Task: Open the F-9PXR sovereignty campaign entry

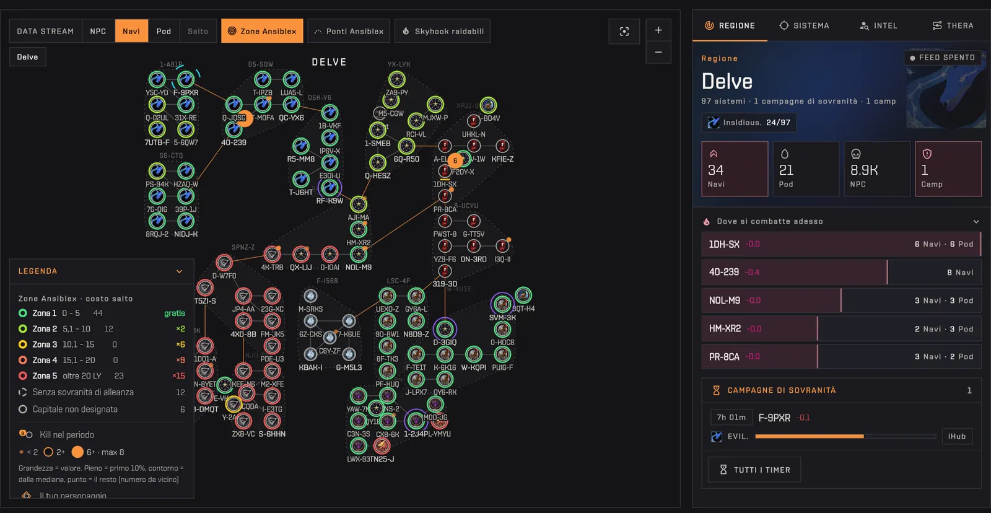Action: coord(841,427)
